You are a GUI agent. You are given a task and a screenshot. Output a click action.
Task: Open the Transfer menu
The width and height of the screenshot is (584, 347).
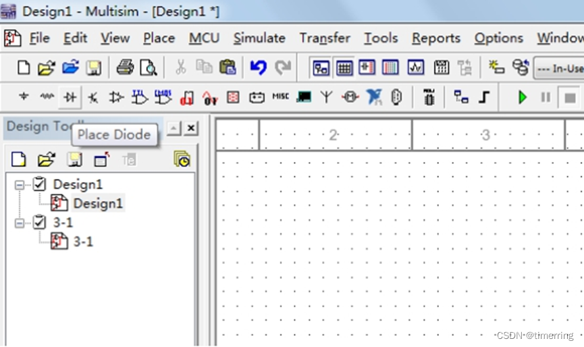(325, 38)
